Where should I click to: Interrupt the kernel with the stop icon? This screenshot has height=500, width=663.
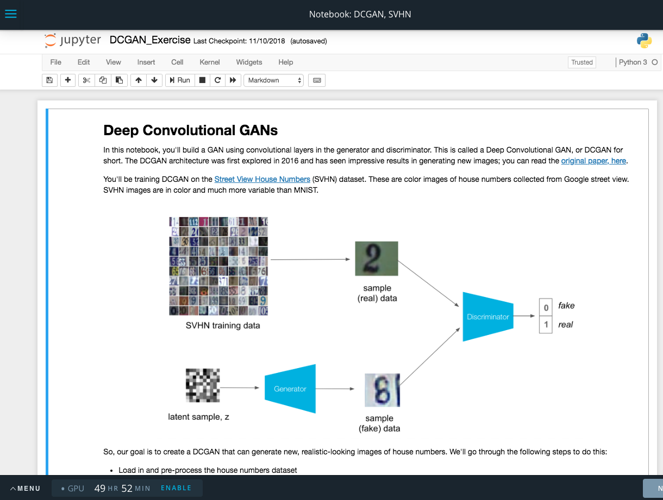point(201,80)
